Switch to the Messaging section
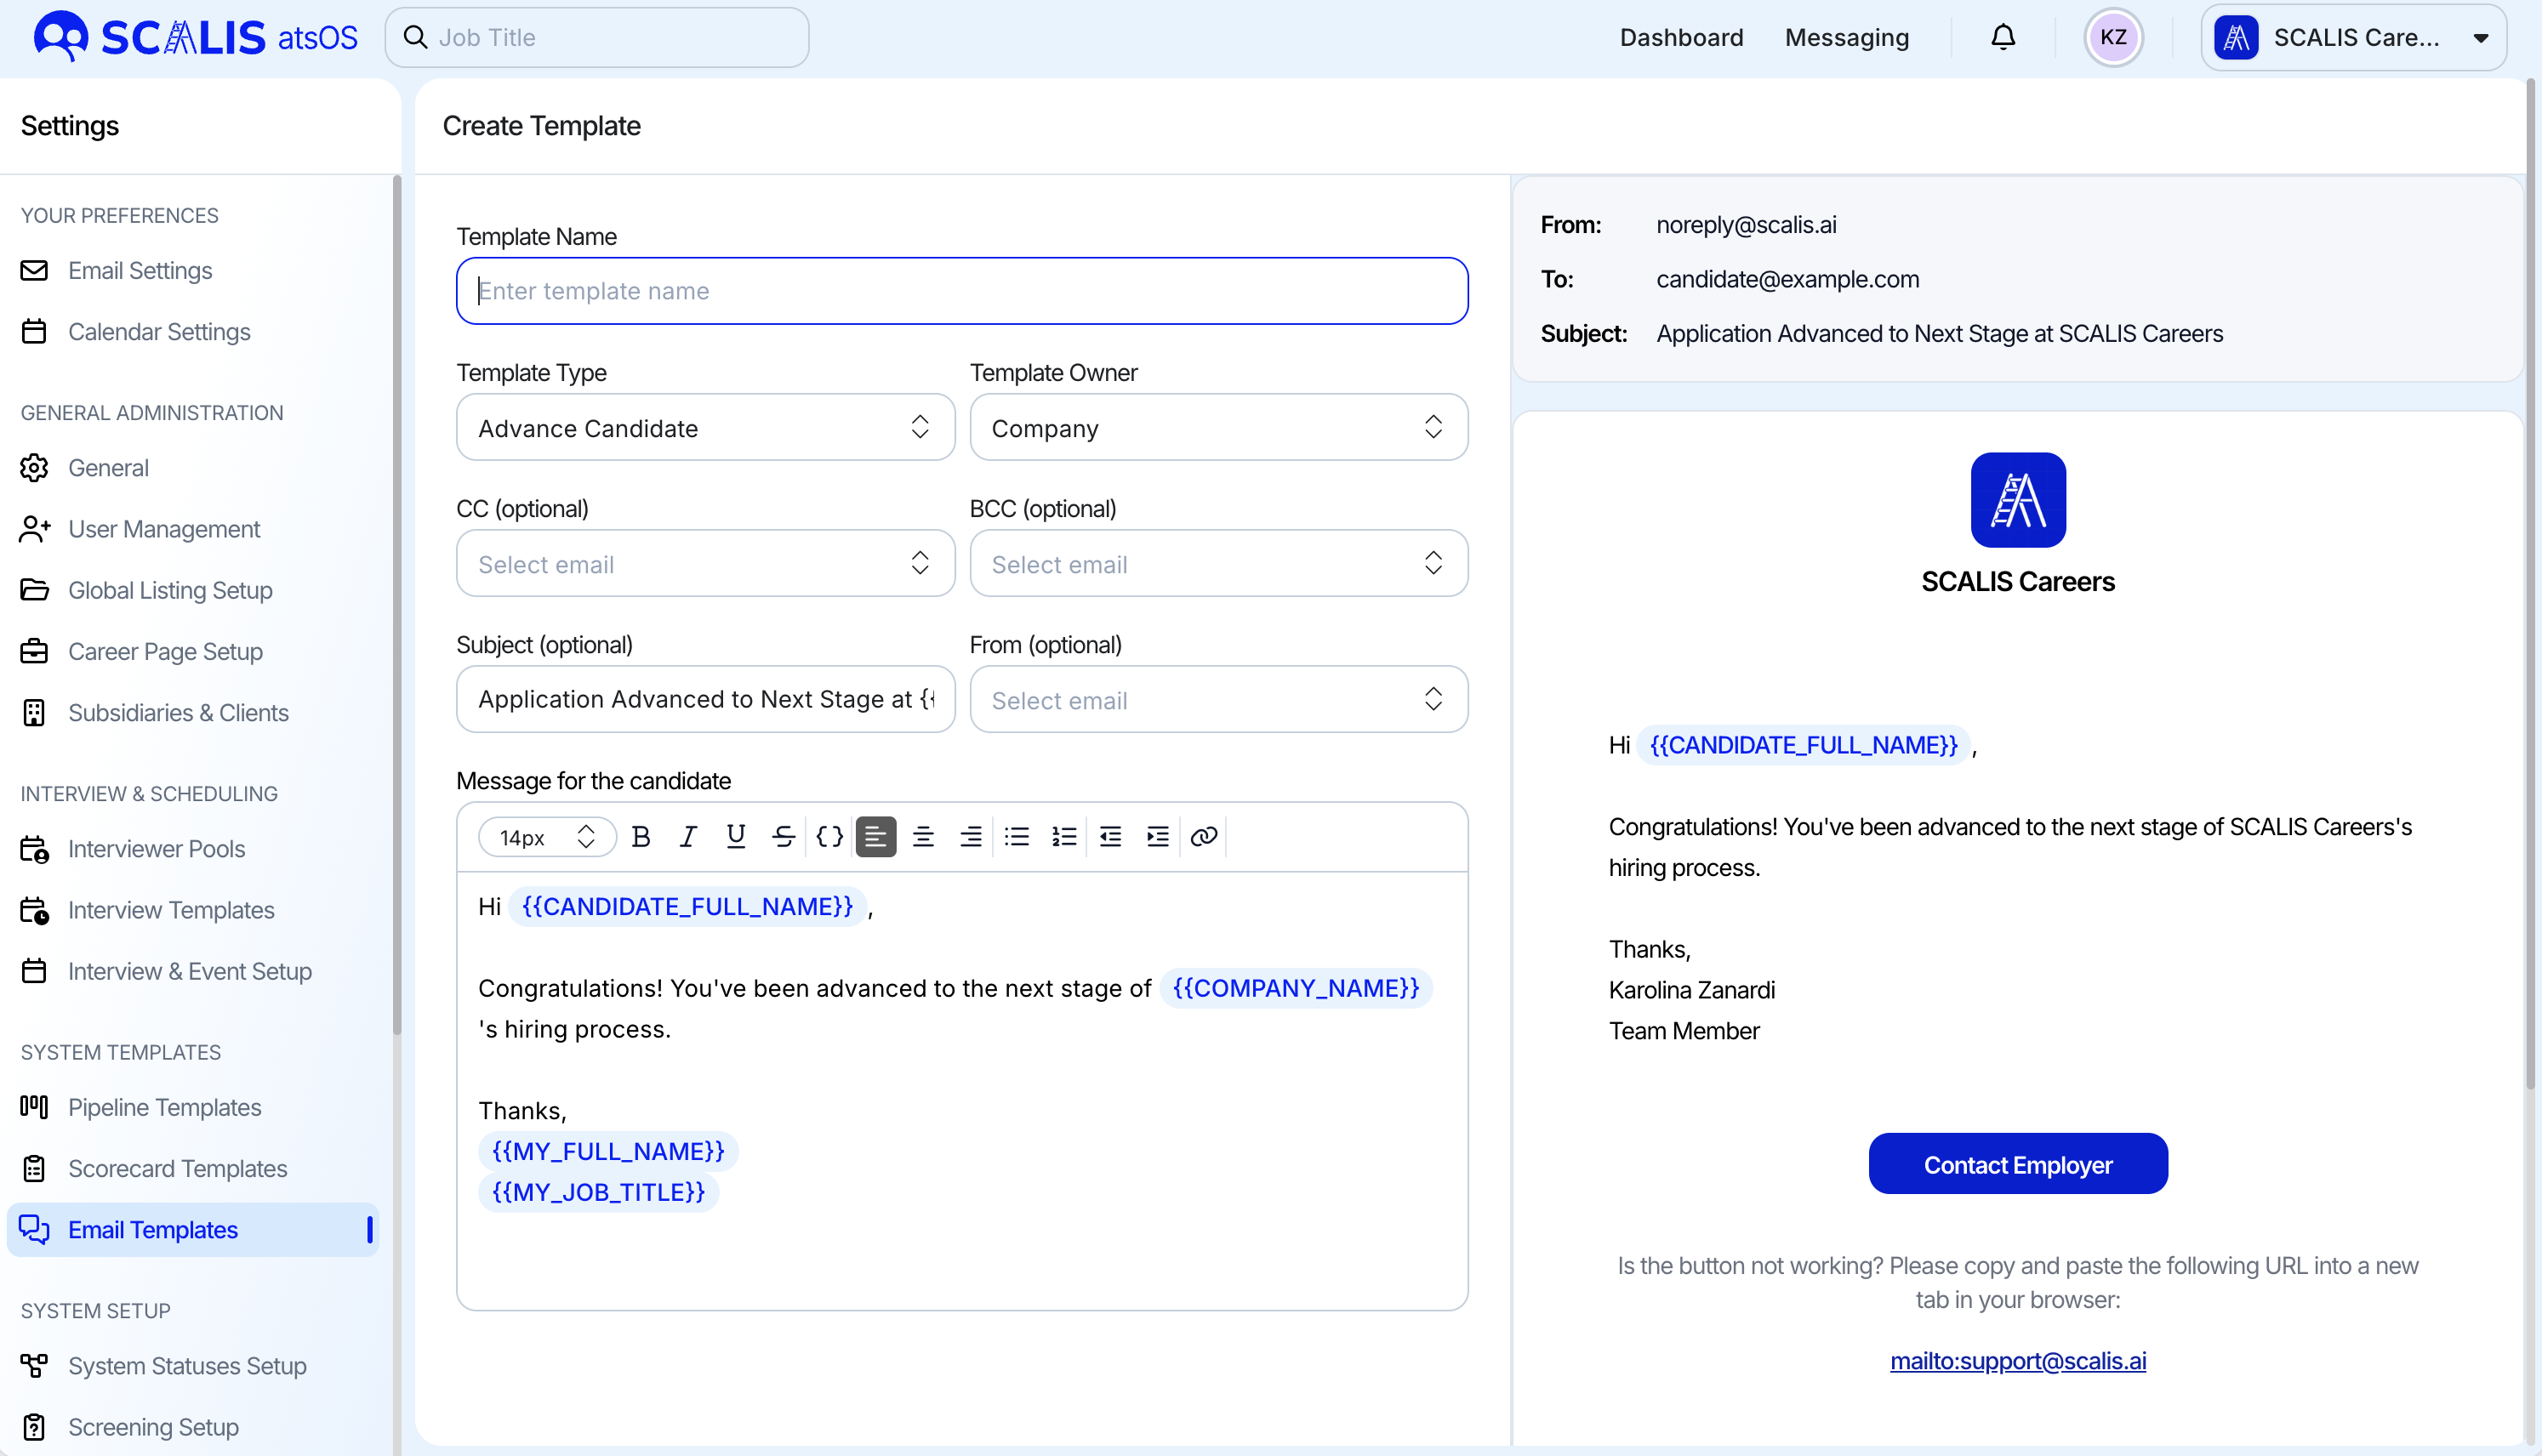 click(1847, 37)
